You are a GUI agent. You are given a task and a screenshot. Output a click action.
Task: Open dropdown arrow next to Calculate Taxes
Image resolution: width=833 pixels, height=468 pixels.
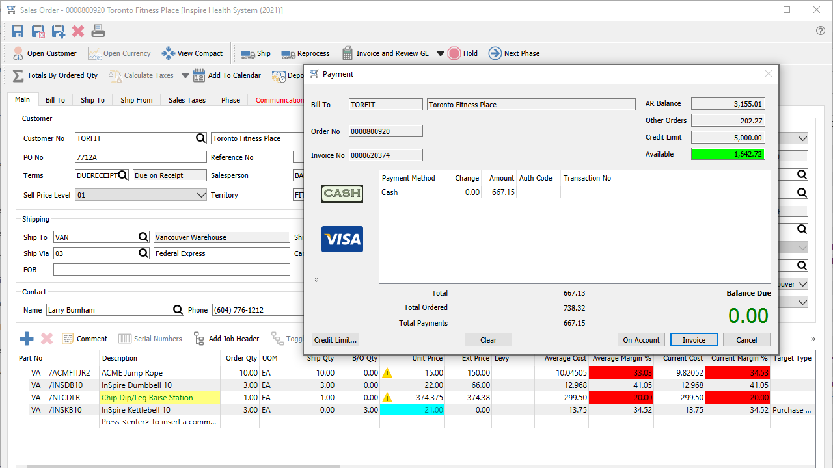click(185, 75)
